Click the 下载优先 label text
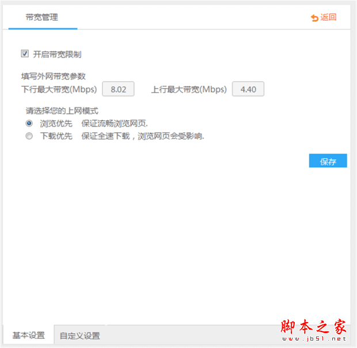The width and height of the screenshot is (357, 348). click(56, 136)
